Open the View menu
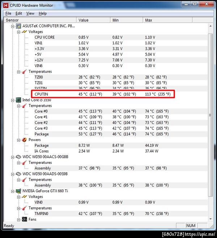The height and width of the screenshot is (238, 217). click(30, 13)
